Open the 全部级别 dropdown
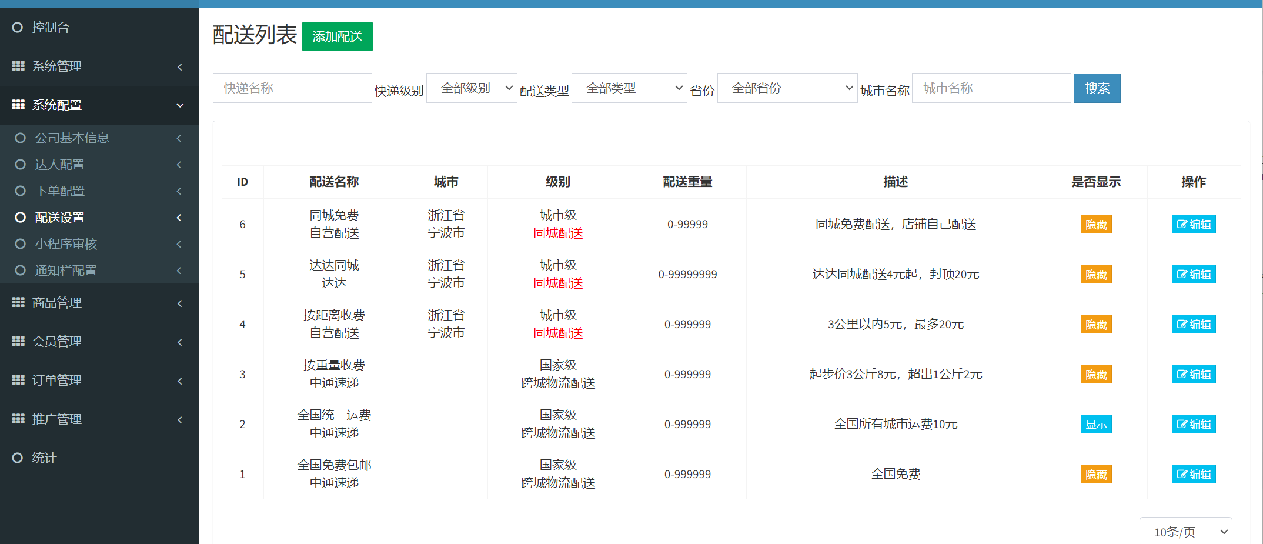 click(472, 88)
